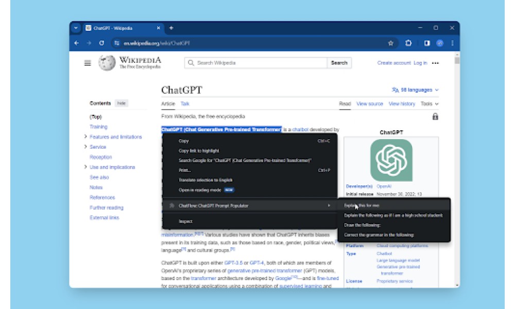Choose Copy link to highlight
Viewport: 515px width, 309px height.
[x=250, y=151]
